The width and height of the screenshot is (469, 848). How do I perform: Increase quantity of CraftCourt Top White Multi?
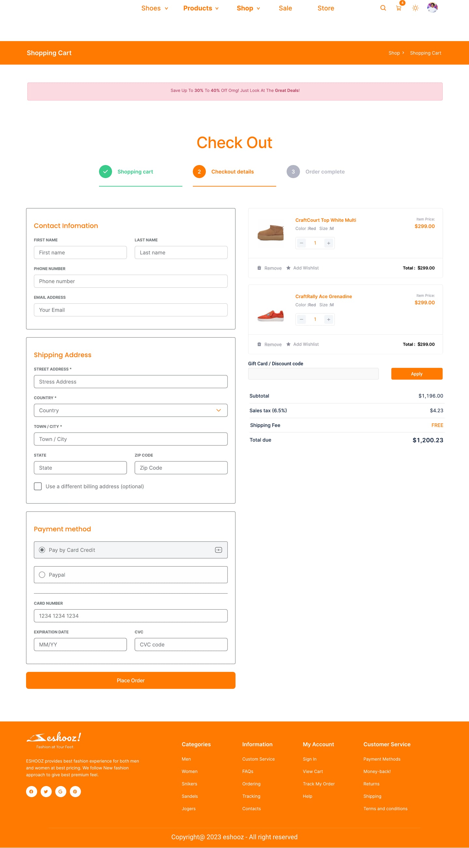click(x=329, y=243)
